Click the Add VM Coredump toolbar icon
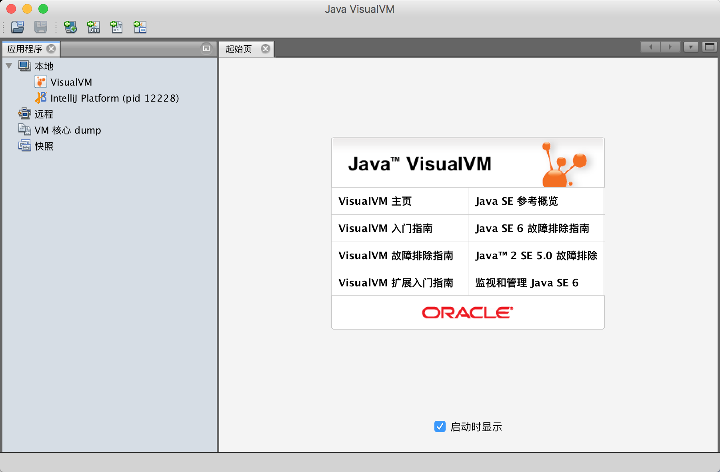 (x=116, y=27)
